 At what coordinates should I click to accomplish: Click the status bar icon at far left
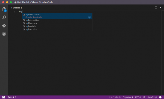pos(4,97)
